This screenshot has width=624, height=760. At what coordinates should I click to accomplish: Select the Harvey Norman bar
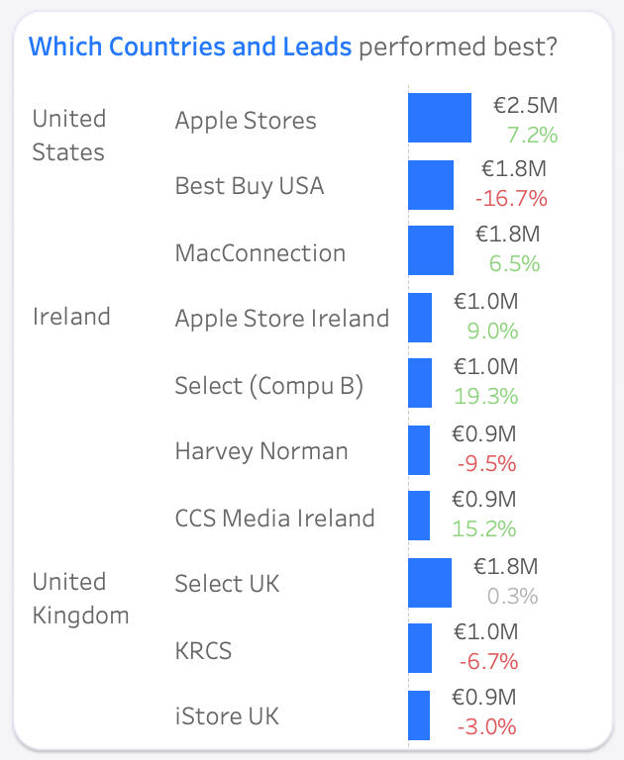click(419, 450)
